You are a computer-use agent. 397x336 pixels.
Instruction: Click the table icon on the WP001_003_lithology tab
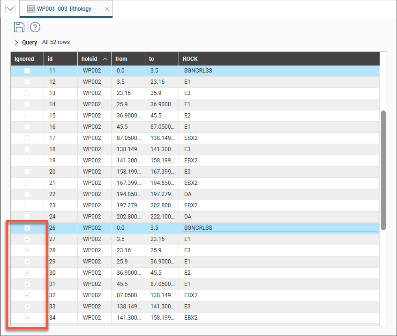point(31,9)
